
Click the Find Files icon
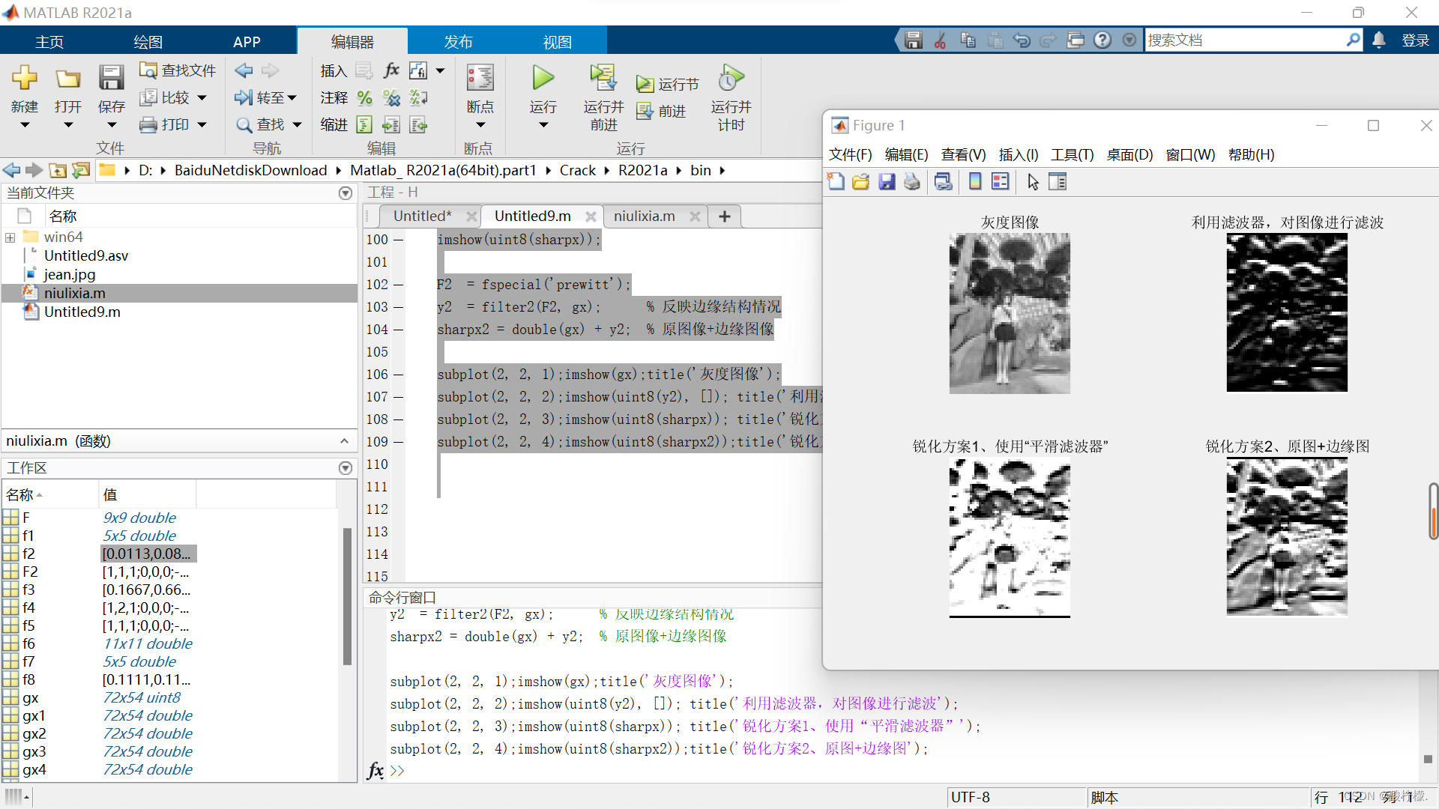148,70
